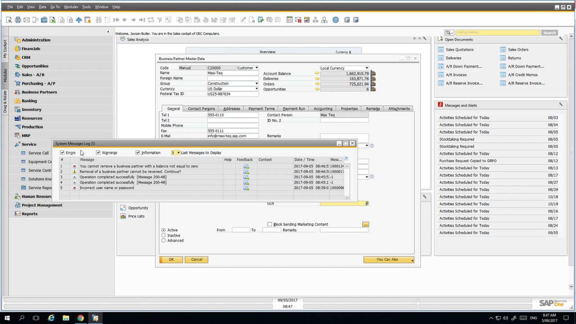Go to Previous Record arrow icon

point(125,20)
